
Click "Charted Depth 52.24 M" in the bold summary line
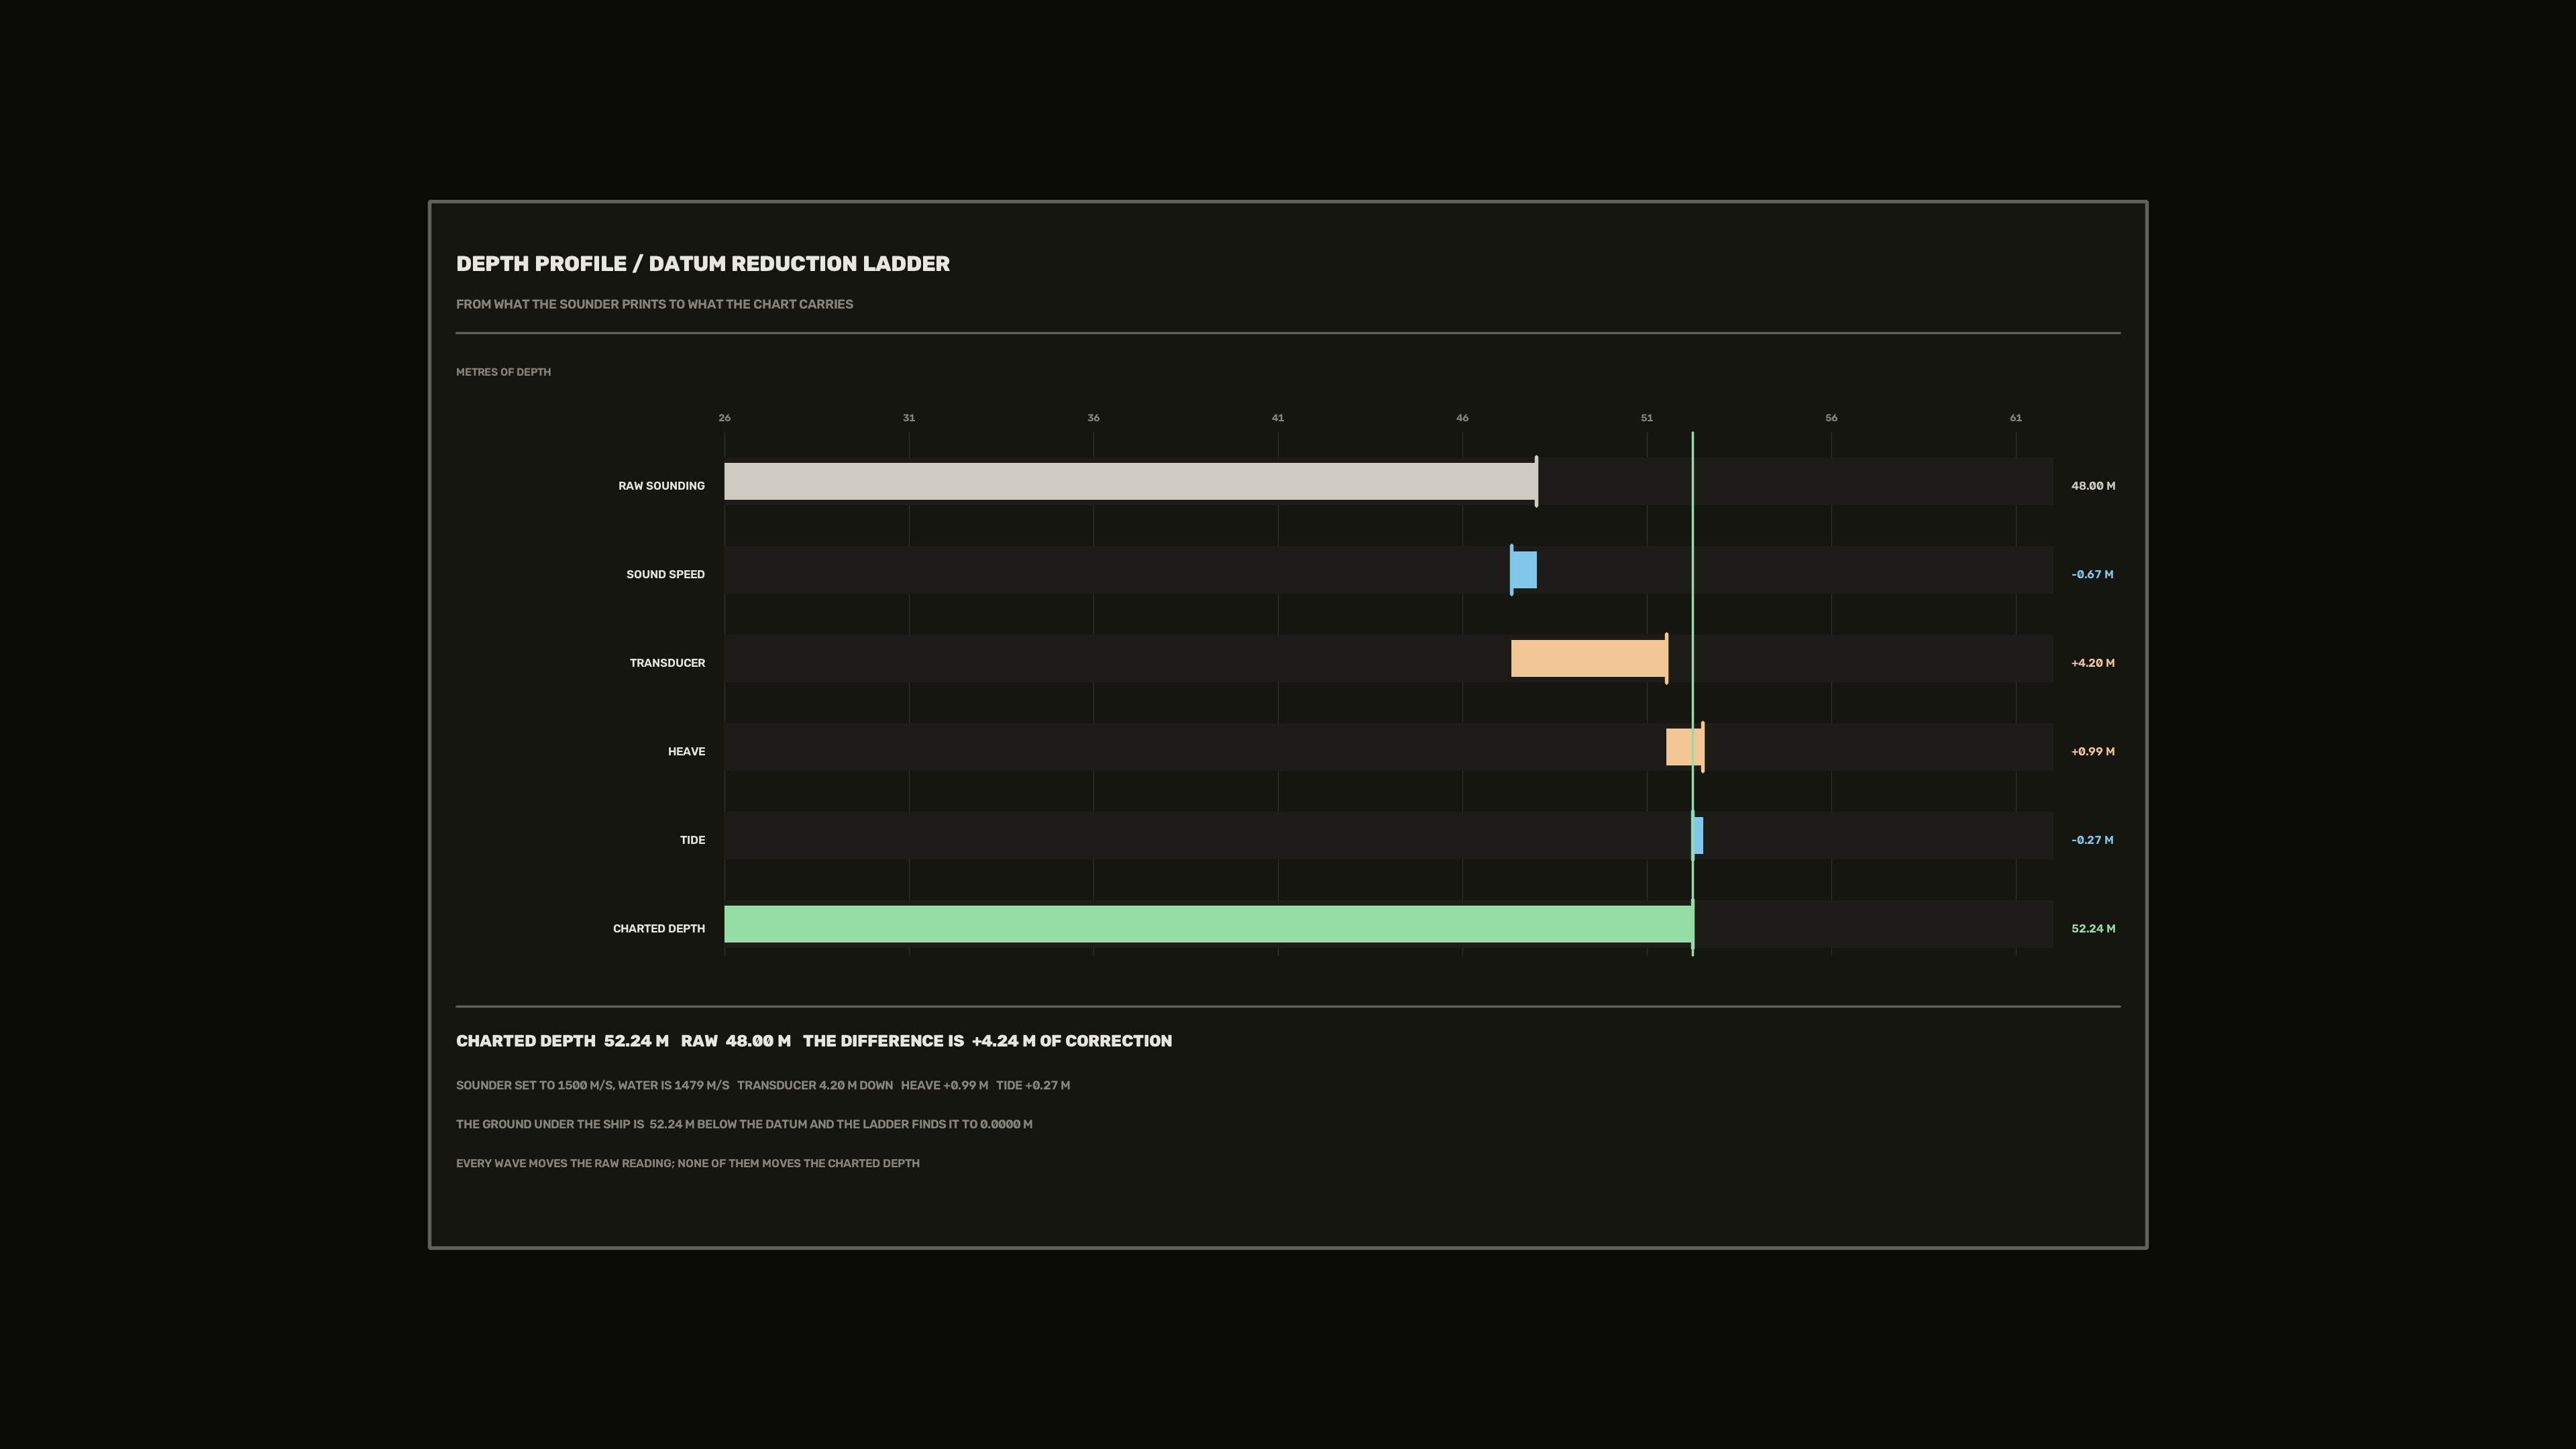tap(562, 1041)
